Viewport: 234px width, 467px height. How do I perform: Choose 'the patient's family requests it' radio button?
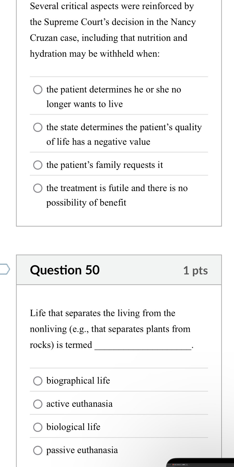tap(38, 165)
